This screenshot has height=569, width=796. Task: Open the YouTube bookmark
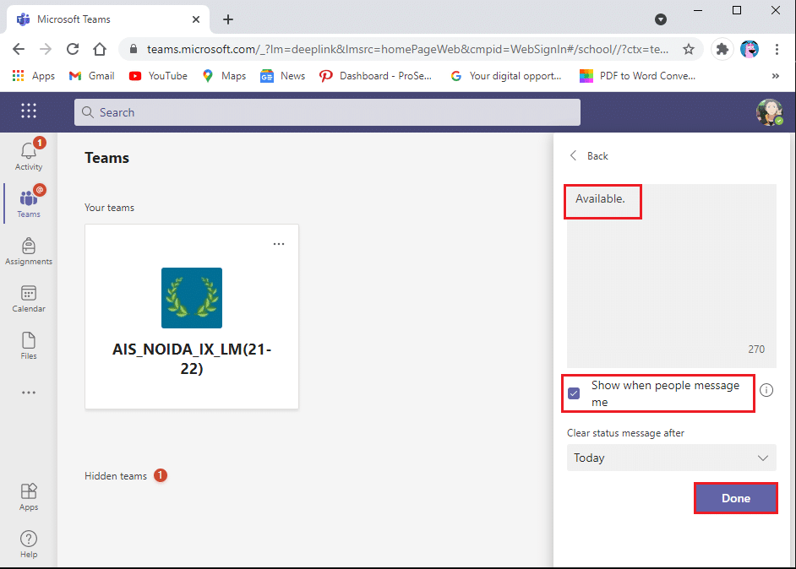click(157, 75)
